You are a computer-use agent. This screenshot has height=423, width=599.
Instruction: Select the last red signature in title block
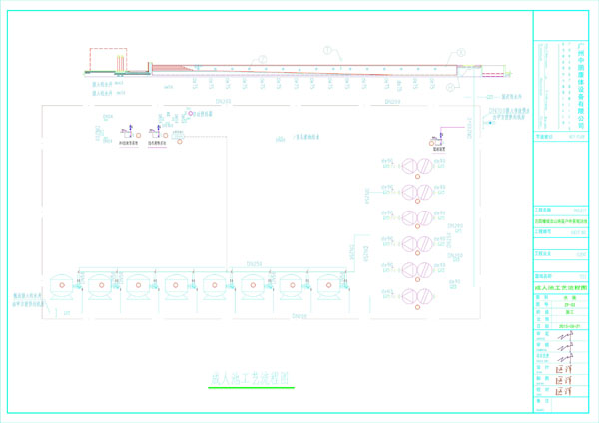(566, 390)
